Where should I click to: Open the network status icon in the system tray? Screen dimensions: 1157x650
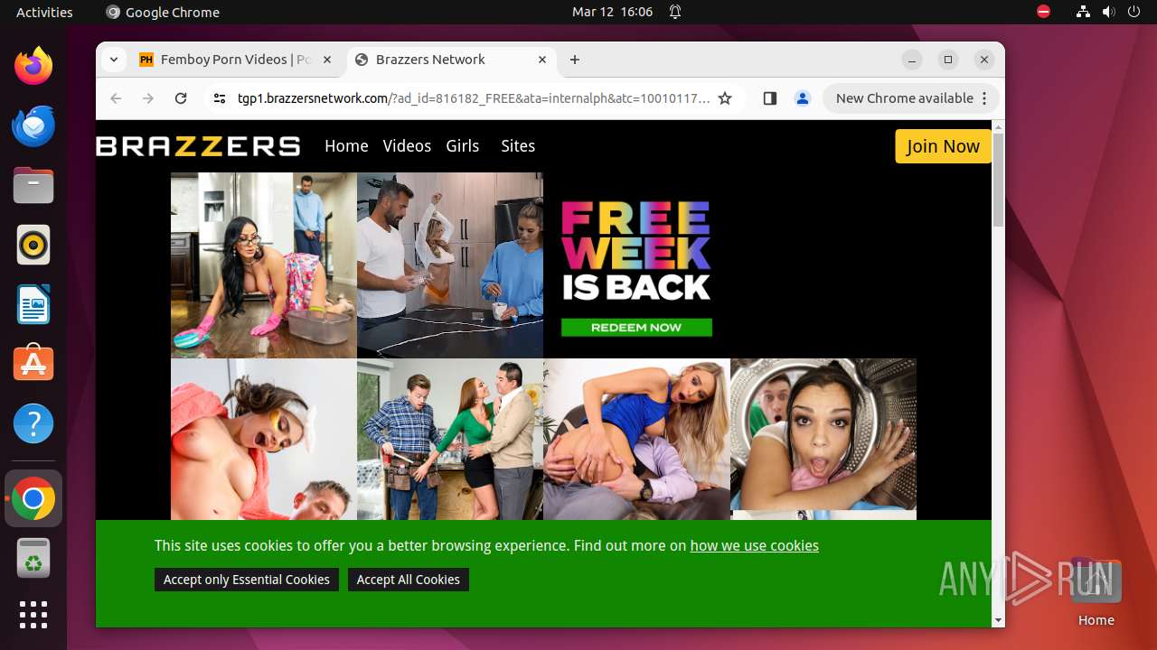1083,12
